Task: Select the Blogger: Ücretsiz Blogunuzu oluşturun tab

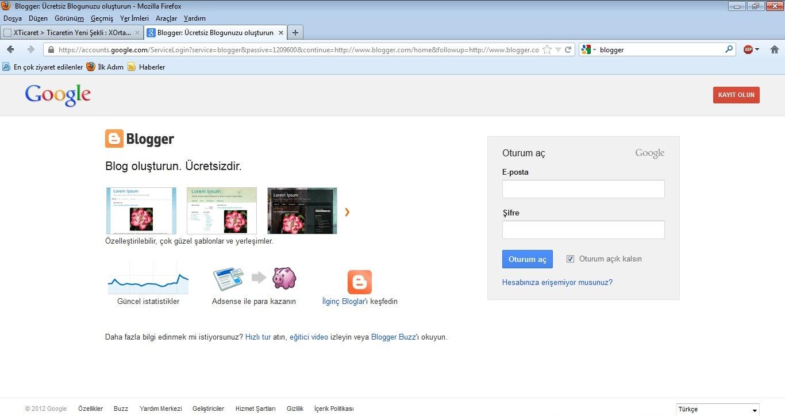Action: click(x=216, y=33)
